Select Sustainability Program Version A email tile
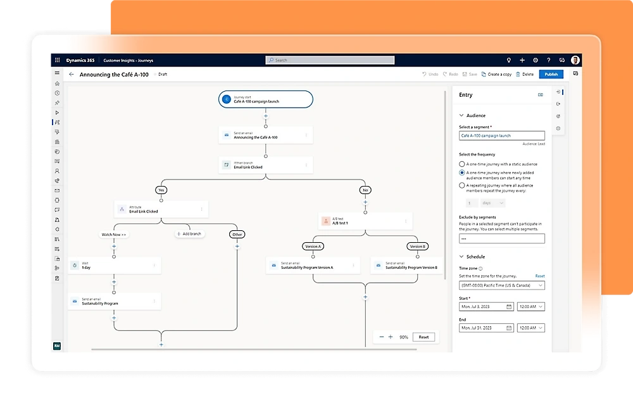This screenshot has height=406, width=633. point(313,266)
